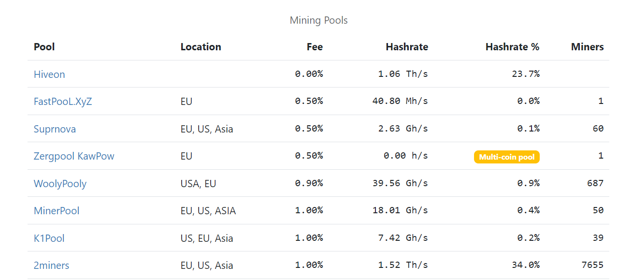Image resolution: width=618 pixels, height=280 pixels.
Task: Visit the K1Pool pool page
Action: tap(49, 238)
